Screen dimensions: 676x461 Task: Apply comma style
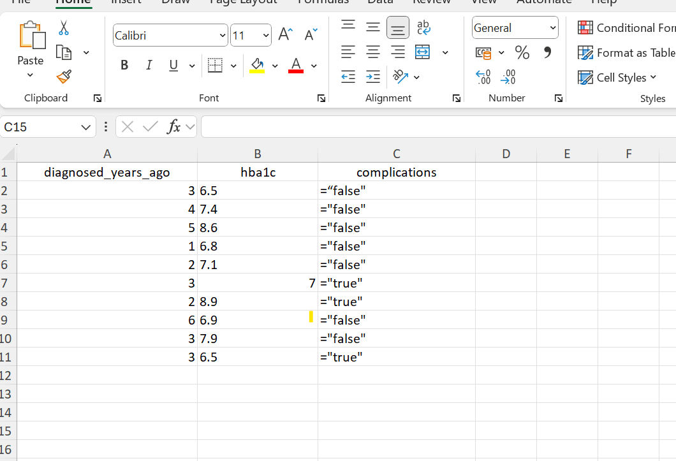pos(547,53)
